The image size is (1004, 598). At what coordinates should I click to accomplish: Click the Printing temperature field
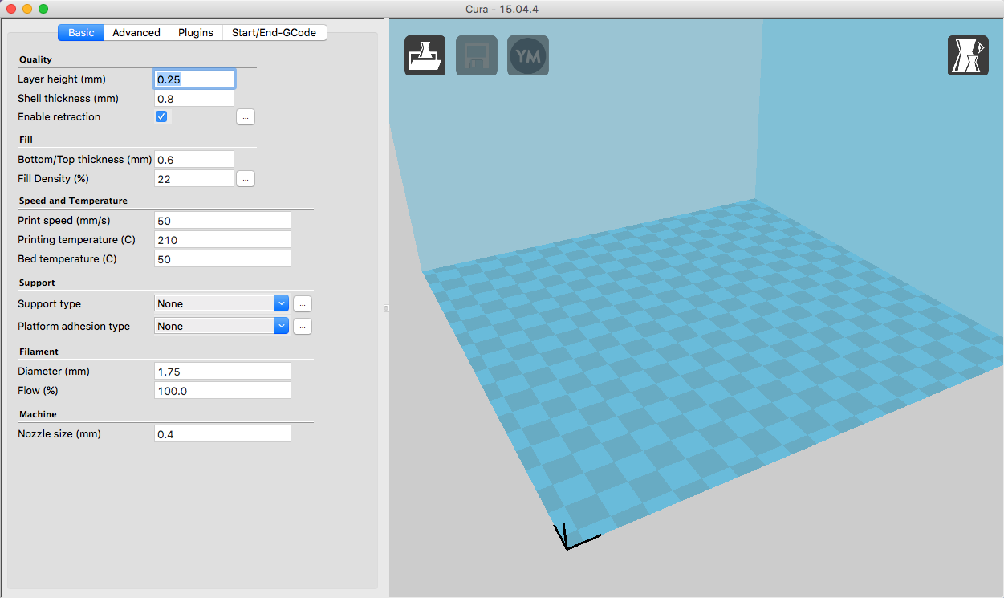[x=222, y=240]
